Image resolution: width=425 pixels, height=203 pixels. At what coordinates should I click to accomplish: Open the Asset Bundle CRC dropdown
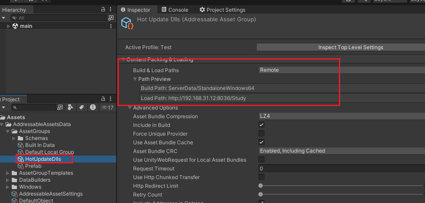pos(341,151)
